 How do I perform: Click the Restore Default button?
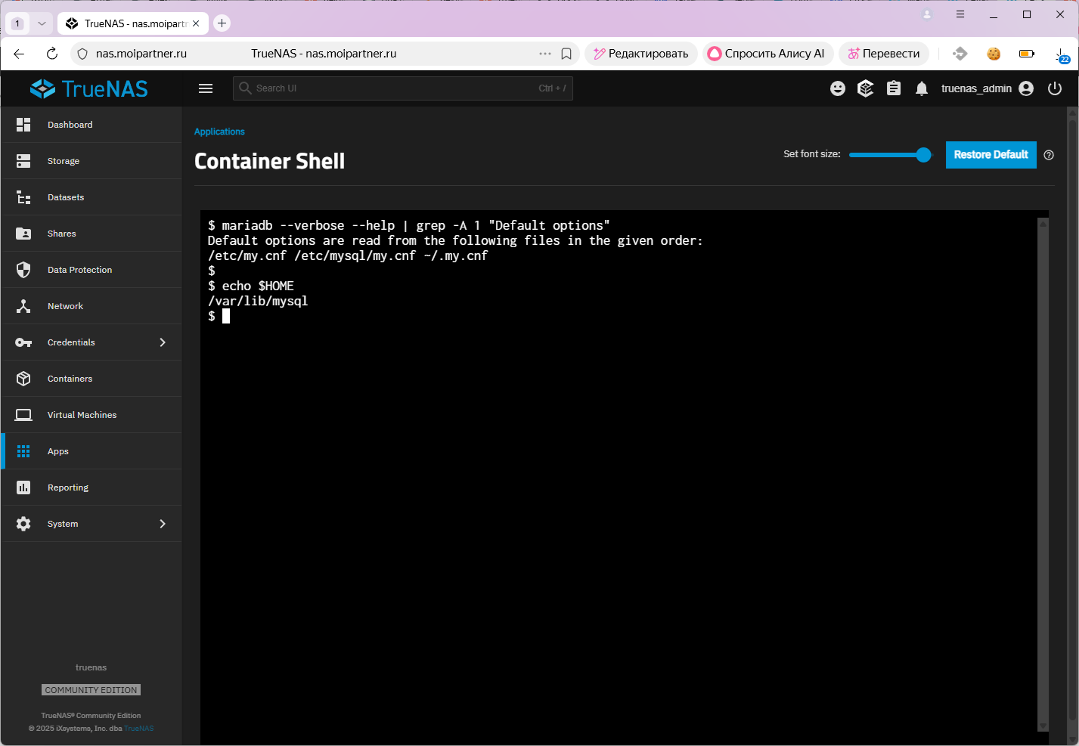(991, 154)
